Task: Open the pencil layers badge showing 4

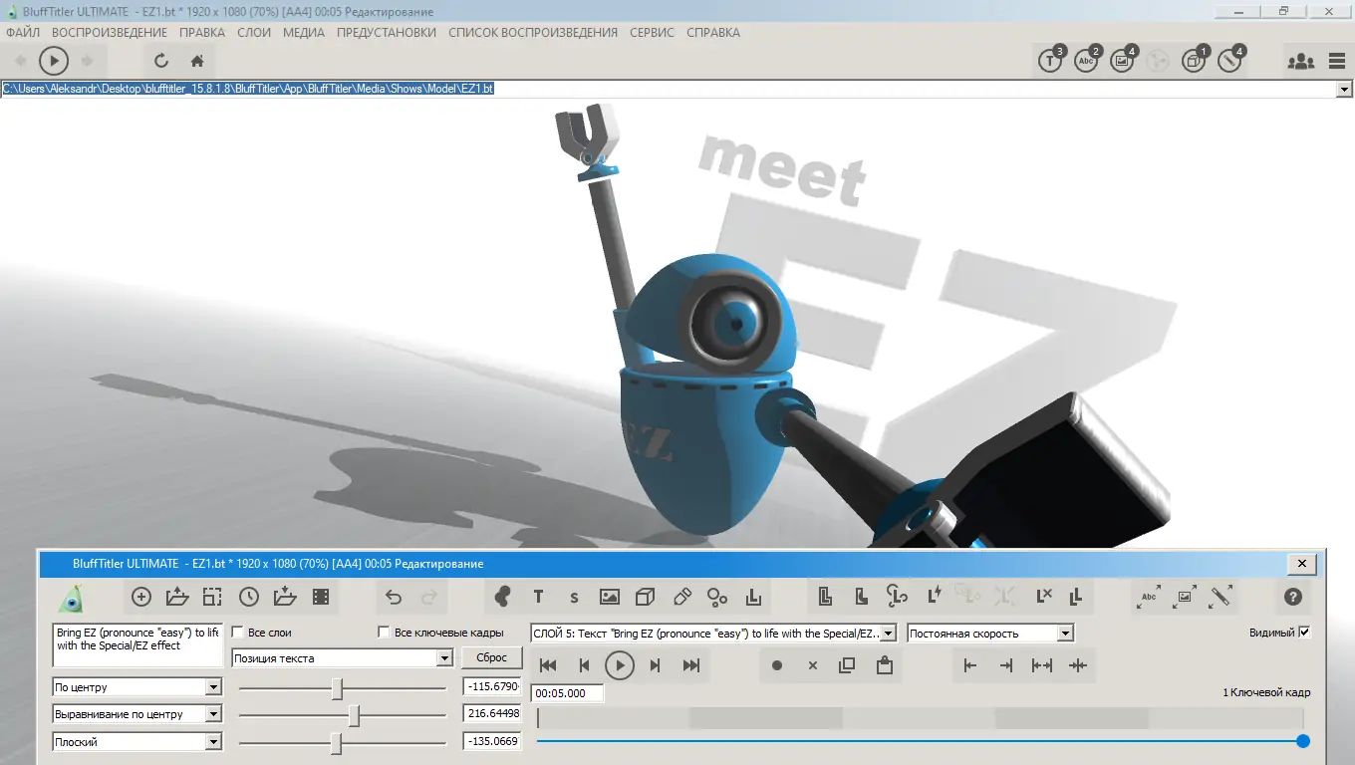Action: [1230, 60]
